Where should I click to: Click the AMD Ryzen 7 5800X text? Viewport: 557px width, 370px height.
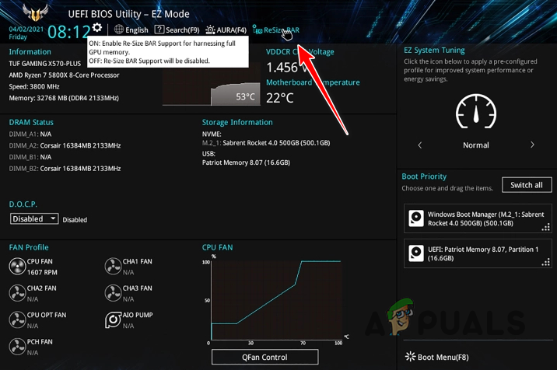click(x=64, y=75)
